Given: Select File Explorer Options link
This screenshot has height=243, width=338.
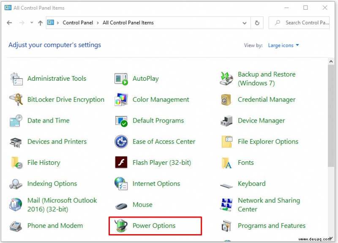Looking at the screenshot, I should click(x=268, y=142).
